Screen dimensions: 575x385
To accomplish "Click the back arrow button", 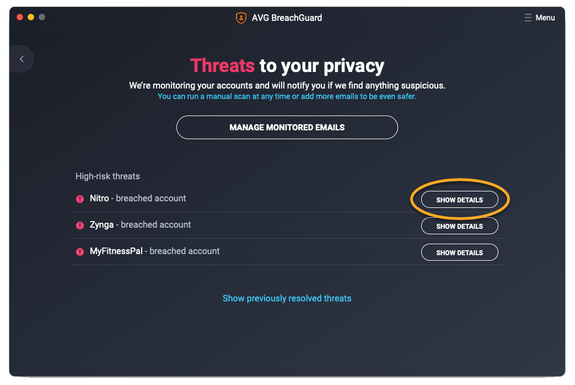I will click(x=22, y=59).
